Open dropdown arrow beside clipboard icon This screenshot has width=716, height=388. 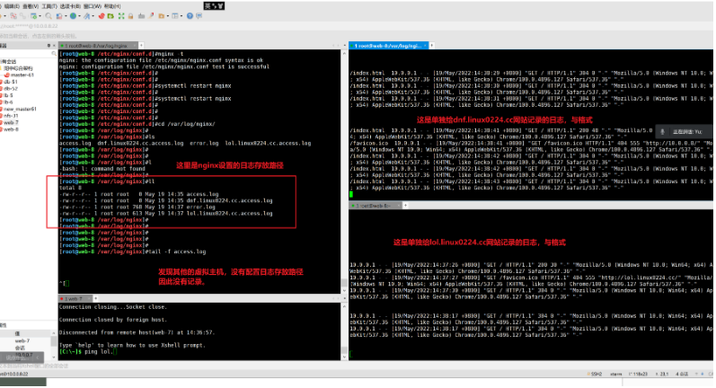[66, 16]
